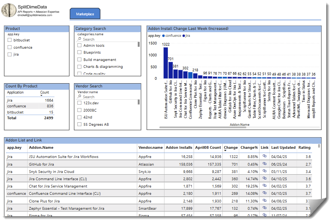The image size is (332, 222).
Task: Enable the Admin tools category checkbox
Action: pyautogui.click(x=79, y=45)
